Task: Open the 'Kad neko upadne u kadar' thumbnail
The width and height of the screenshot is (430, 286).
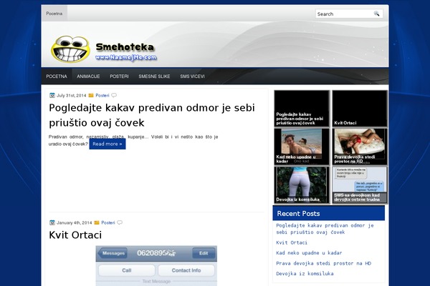Action: point(302,147)
